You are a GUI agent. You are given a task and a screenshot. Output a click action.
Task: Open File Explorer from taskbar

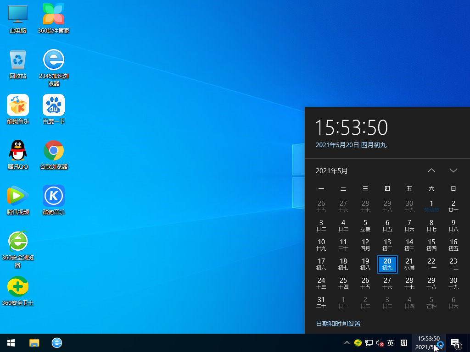tap(34, 343)
